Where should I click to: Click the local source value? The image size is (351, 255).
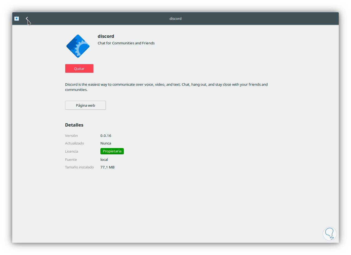[x=104, y=159]
